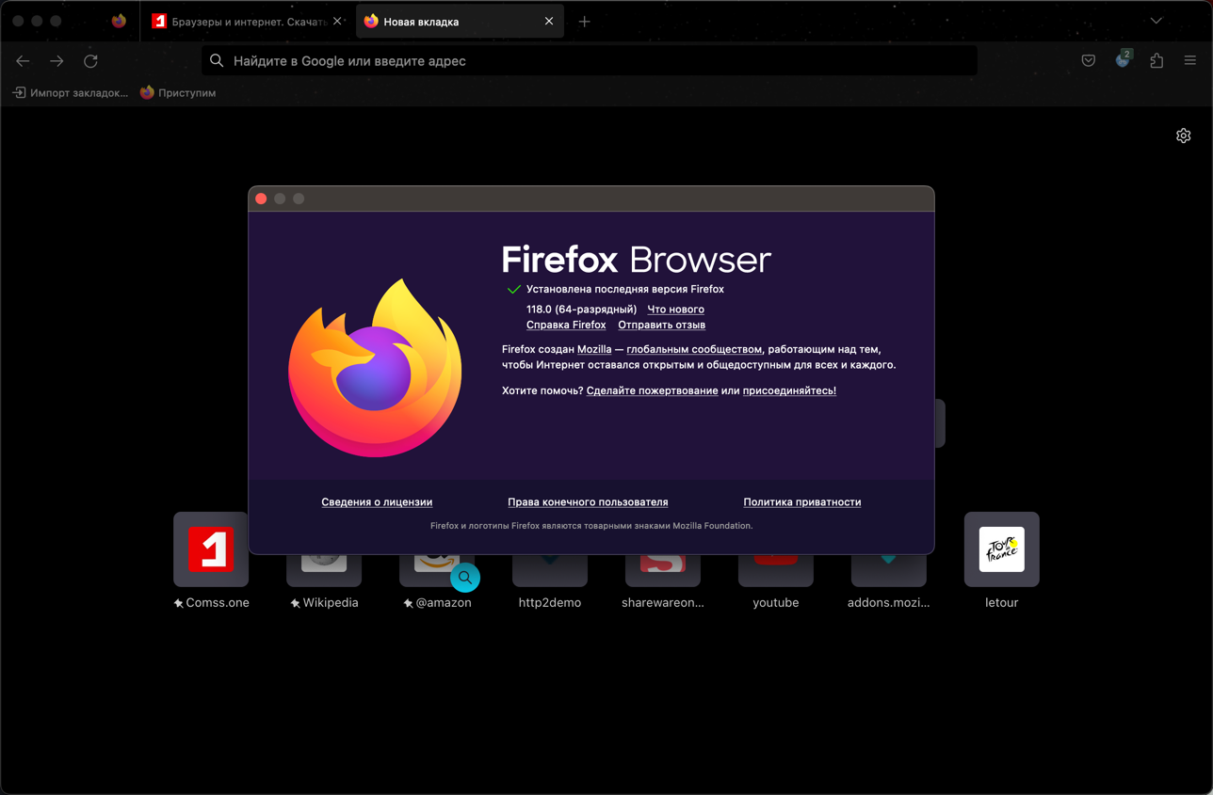
Task: Click the @amazon search magnifier badge
Action: pos(465,578)
